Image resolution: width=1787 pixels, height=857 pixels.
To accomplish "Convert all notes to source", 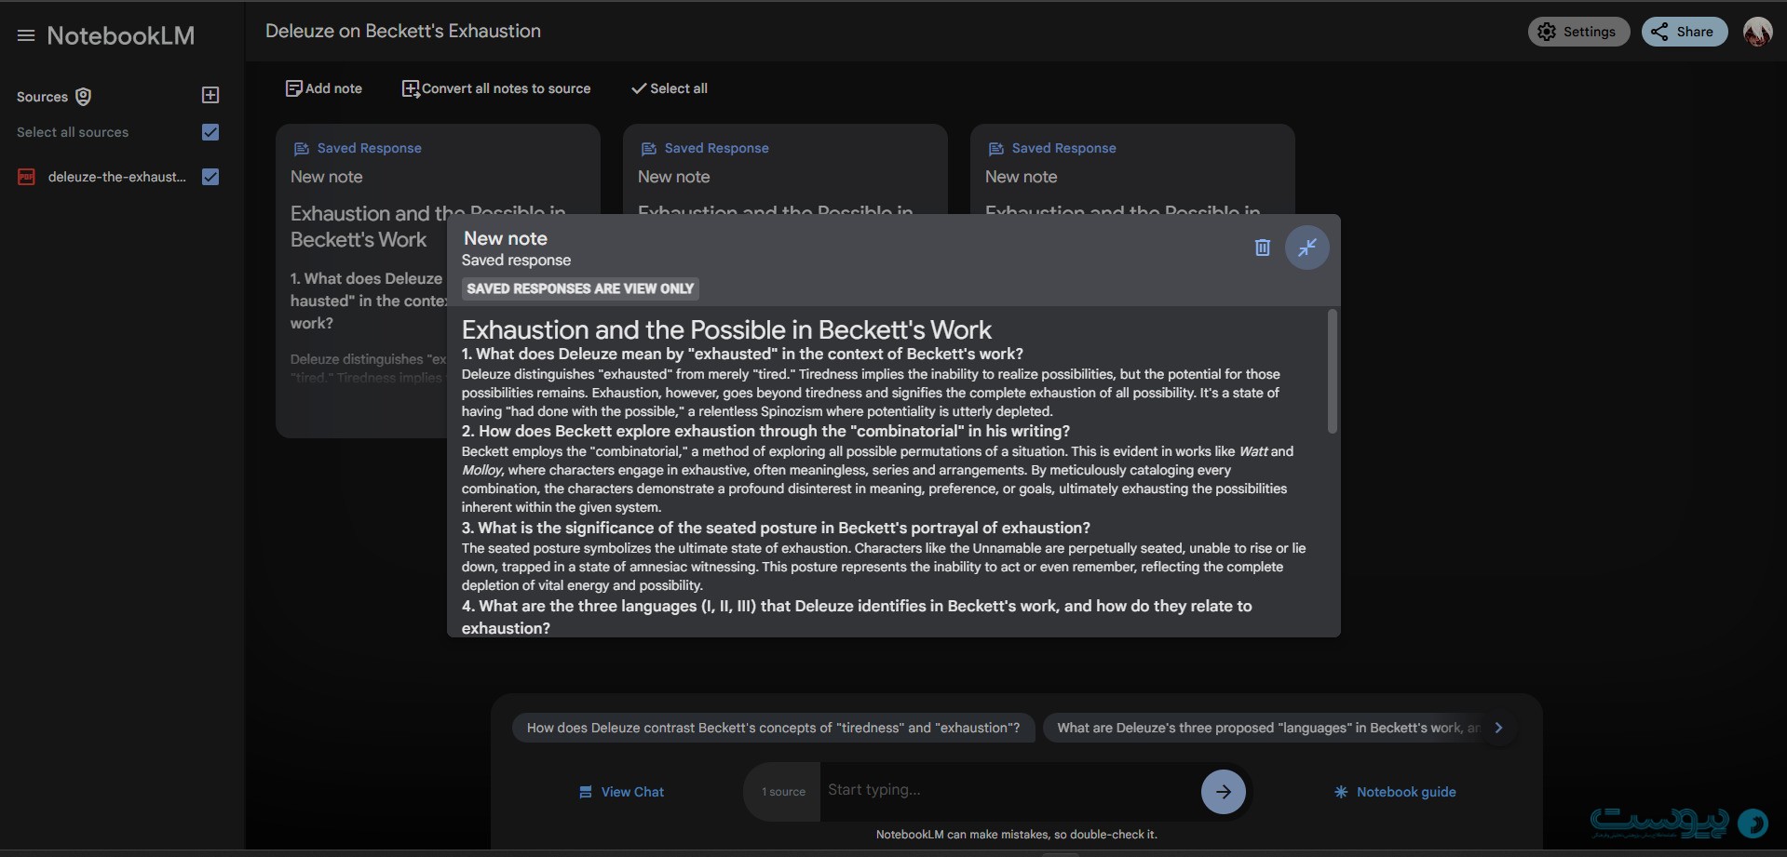I will 496,88.
